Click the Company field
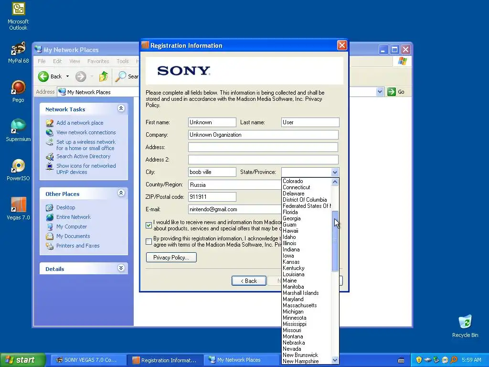This screenshot has height=367, width=489. (x=263, y=135)
